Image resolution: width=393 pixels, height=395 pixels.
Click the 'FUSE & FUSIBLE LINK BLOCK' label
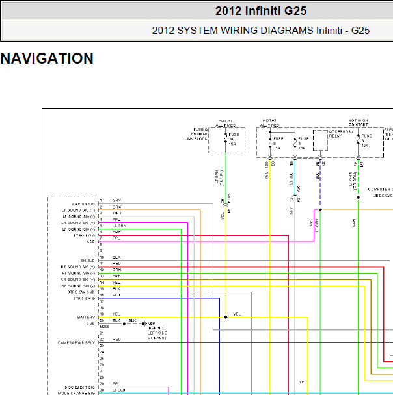click(x=196, y=134)
